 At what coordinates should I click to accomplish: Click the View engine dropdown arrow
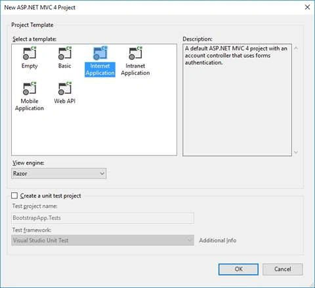pyautogui.click(x=102, y=173)
